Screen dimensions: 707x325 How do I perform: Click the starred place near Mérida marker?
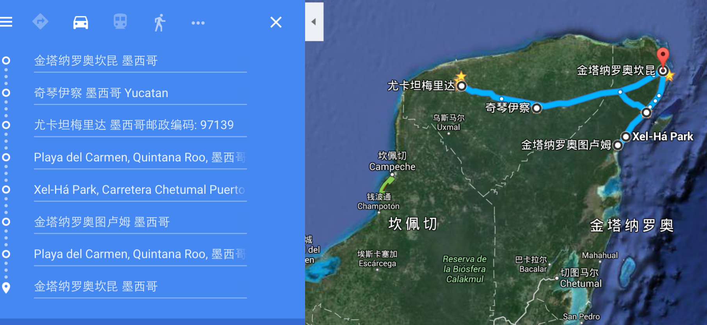[x=461, y=76]
